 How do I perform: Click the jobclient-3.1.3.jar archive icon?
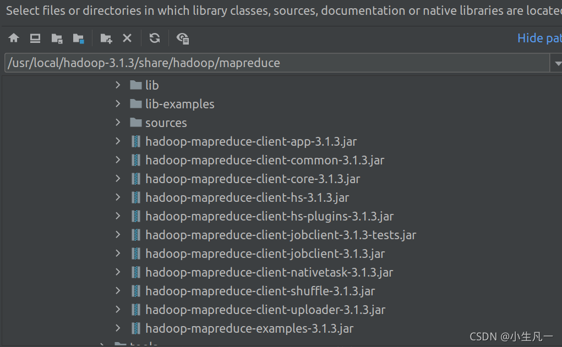click(136, 254)
